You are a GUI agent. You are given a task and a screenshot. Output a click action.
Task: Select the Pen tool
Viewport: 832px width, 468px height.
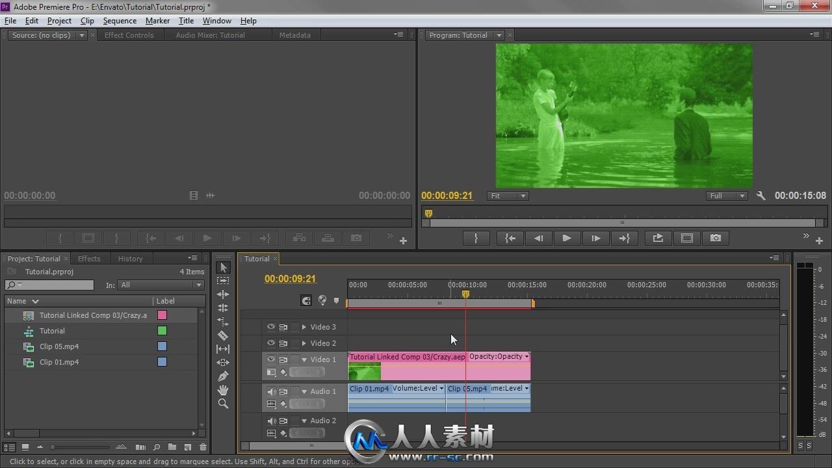tap(223, 376)
